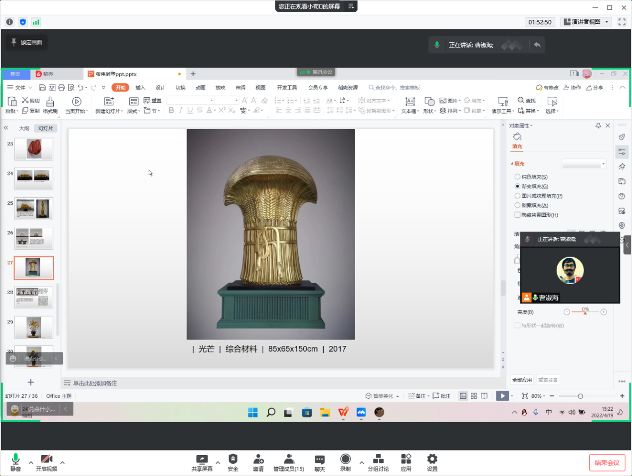The width and height of the screenshot is (632, 476).
Task: Select the solid fill (纯色填充) radio button
Action: [x=517, y=177]
